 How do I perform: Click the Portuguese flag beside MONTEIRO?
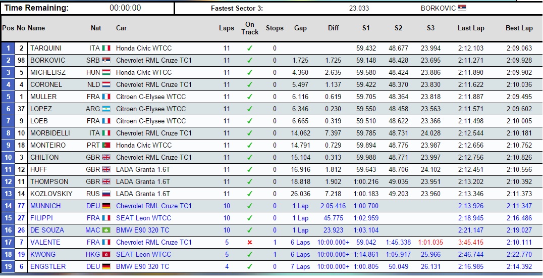click(x=106, y=146)
